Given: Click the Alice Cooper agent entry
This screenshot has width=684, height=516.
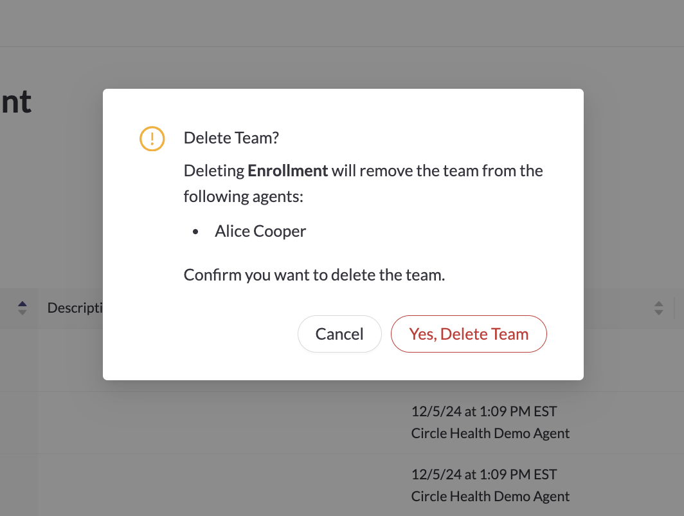Looking at the screenshot, I should tap(260, 231).
